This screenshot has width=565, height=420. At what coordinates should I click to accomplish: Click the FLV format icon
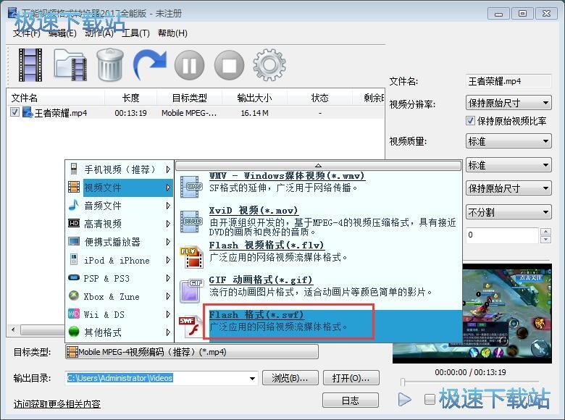tap(191, 256)
